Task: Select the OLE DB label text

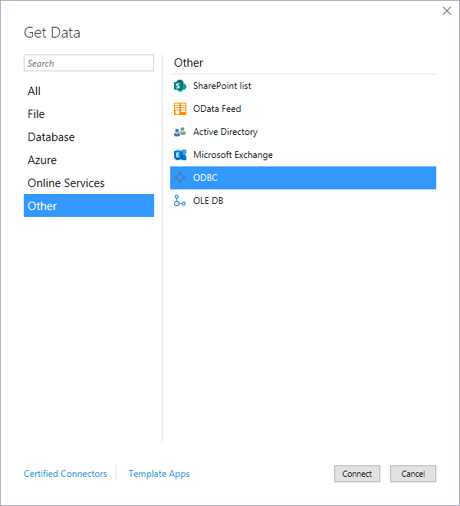Action: click(209, 201)
